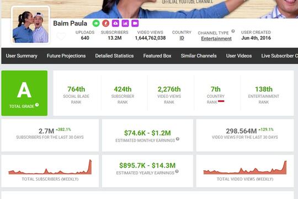The height and width of the screenshot is (199, 298).
Task: Click the 424th subscriber rank
Action: click(x=123, y=89)
